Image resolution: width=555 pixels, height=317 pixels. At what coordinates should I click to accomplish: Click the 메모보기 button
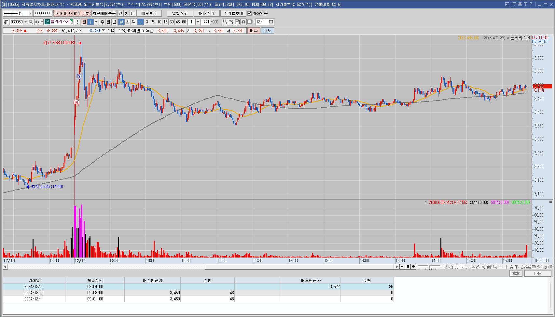point(149,13)
